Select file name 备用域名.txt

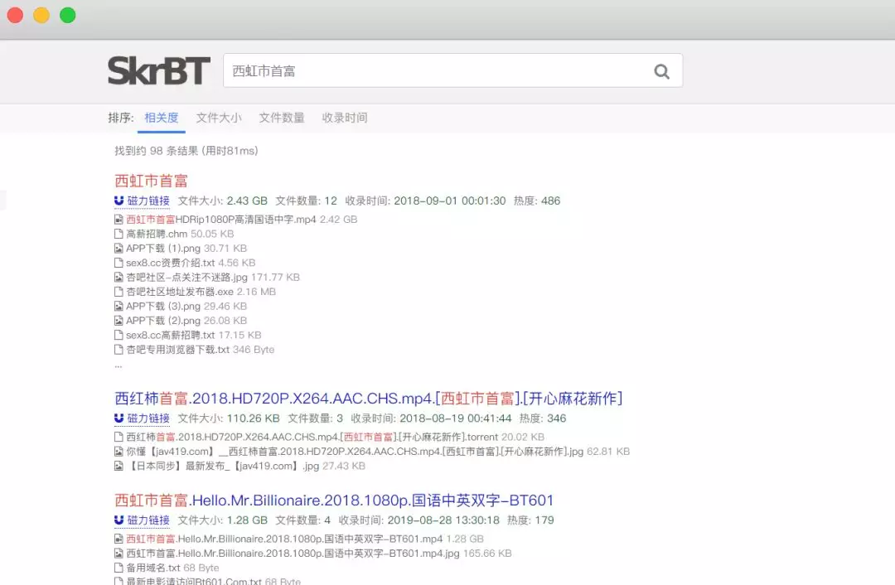[x=153, y=568]
